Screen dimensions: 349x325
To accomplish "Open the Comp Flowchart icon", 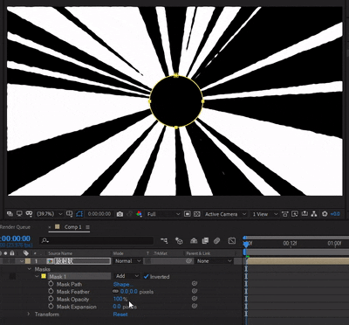I will click(314, 214).
